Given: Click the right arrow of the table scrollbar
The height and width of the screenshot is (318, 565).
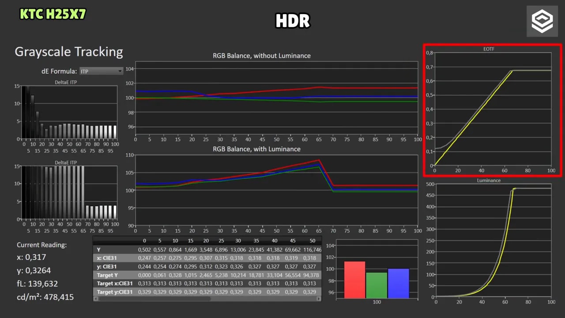Looking at the screenshot, I should (319, 299).
